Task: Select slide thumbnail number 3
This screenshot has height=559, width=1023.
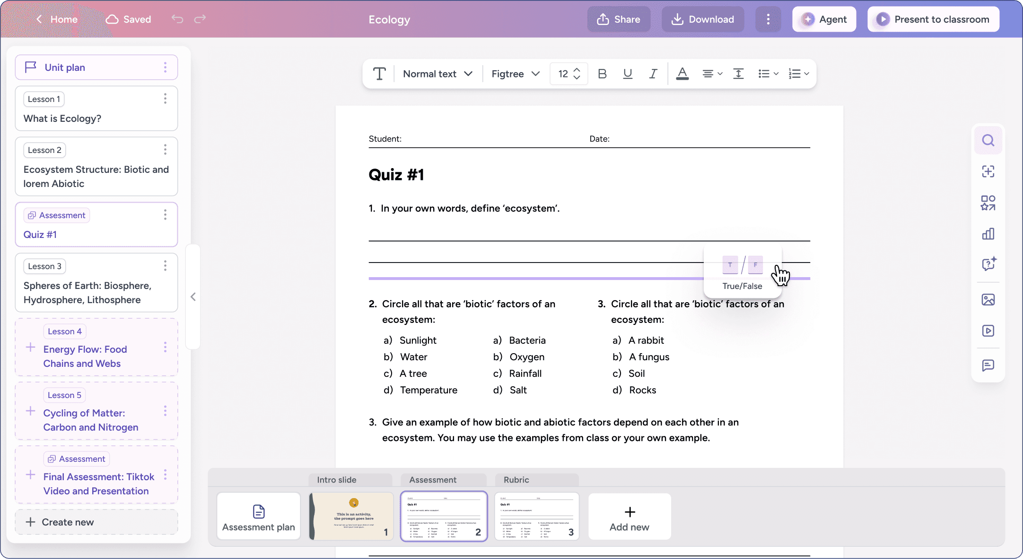Action: (537, 516)
